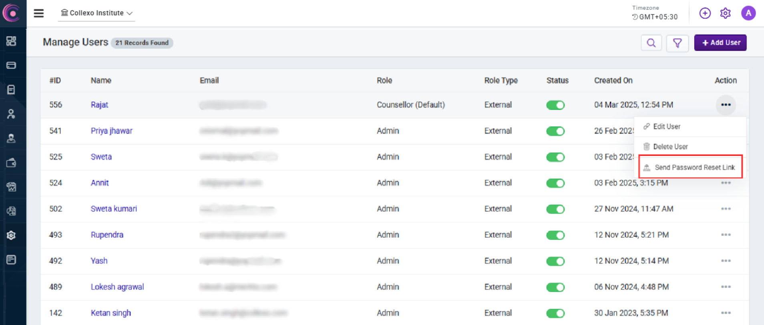This screenshot has height=325, width=764.
Task: Open the settings gear in top bar
Action: [x=725, y=13]
